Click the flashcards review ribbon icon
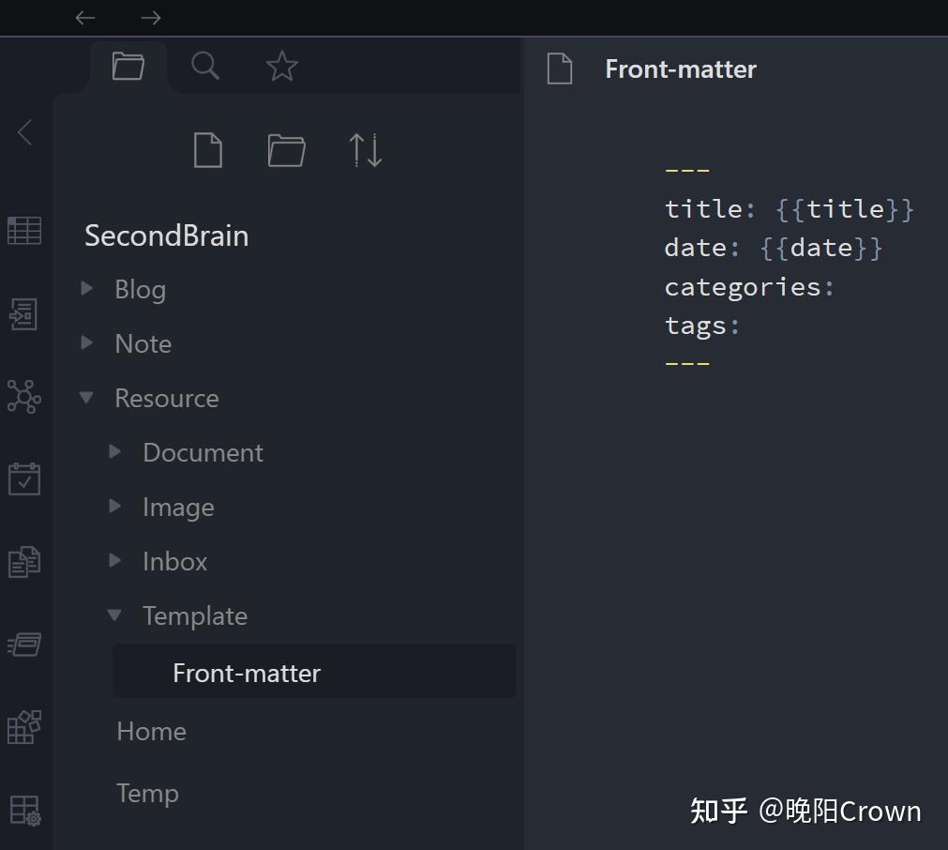Image resolution: width=948 pixels, height=850 pixels. click(x=23, y=645)
